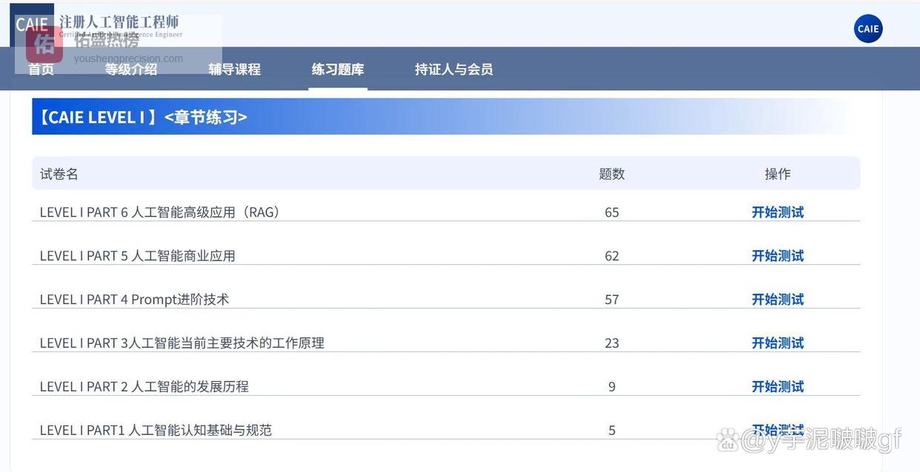Select the PART 4 Prompt进阶技术 title
The height and width of the screenshot is (472, 920).
[x=134, y=300]
